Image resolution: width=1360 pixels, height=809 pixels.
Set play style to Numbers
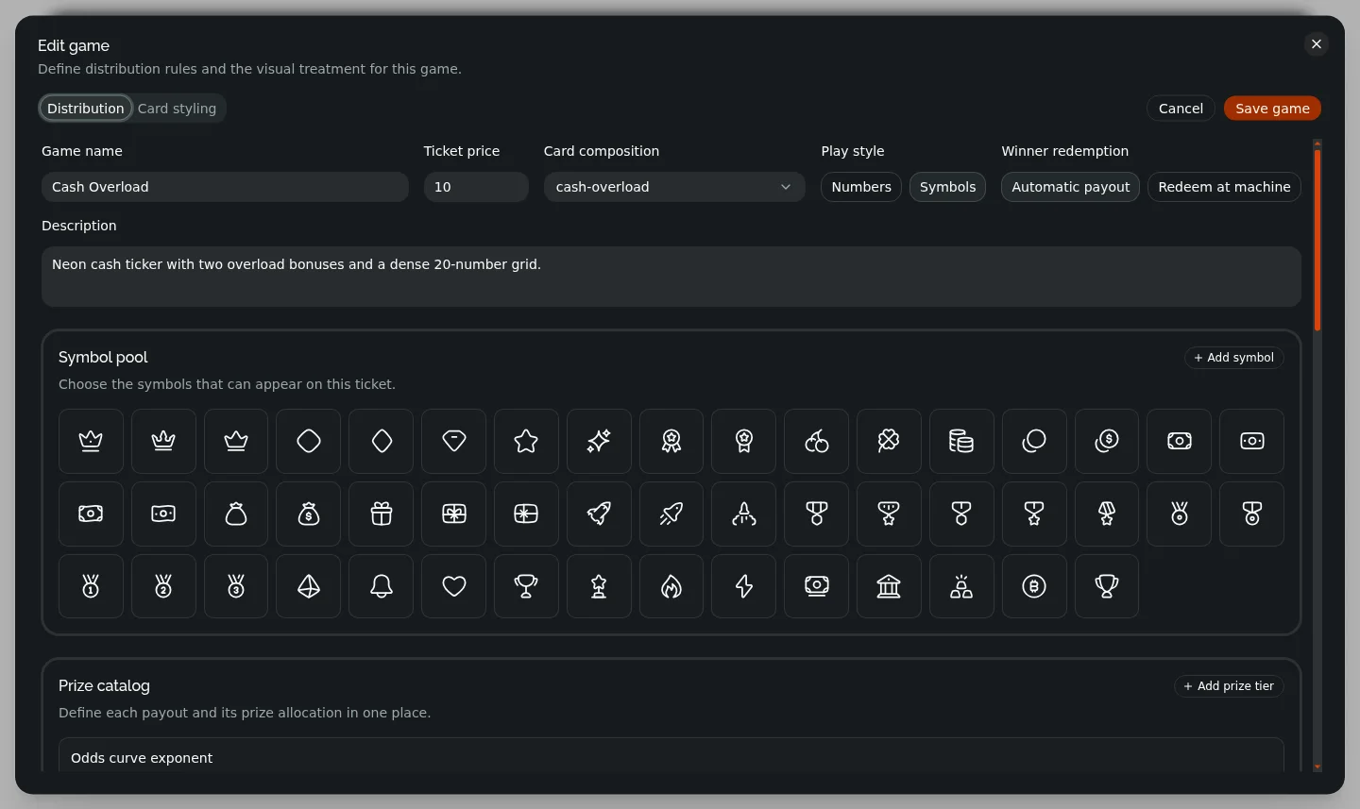[861, 187]
